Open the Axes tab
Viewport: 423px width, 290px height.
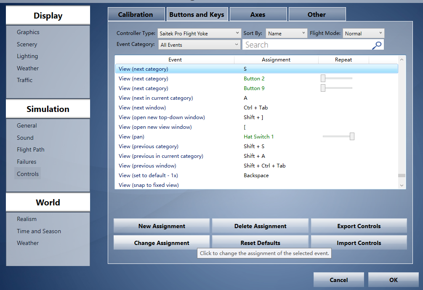(258, 14)
